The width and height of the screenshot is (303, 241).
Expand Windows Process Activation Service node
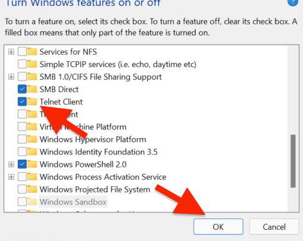[11, 177]
